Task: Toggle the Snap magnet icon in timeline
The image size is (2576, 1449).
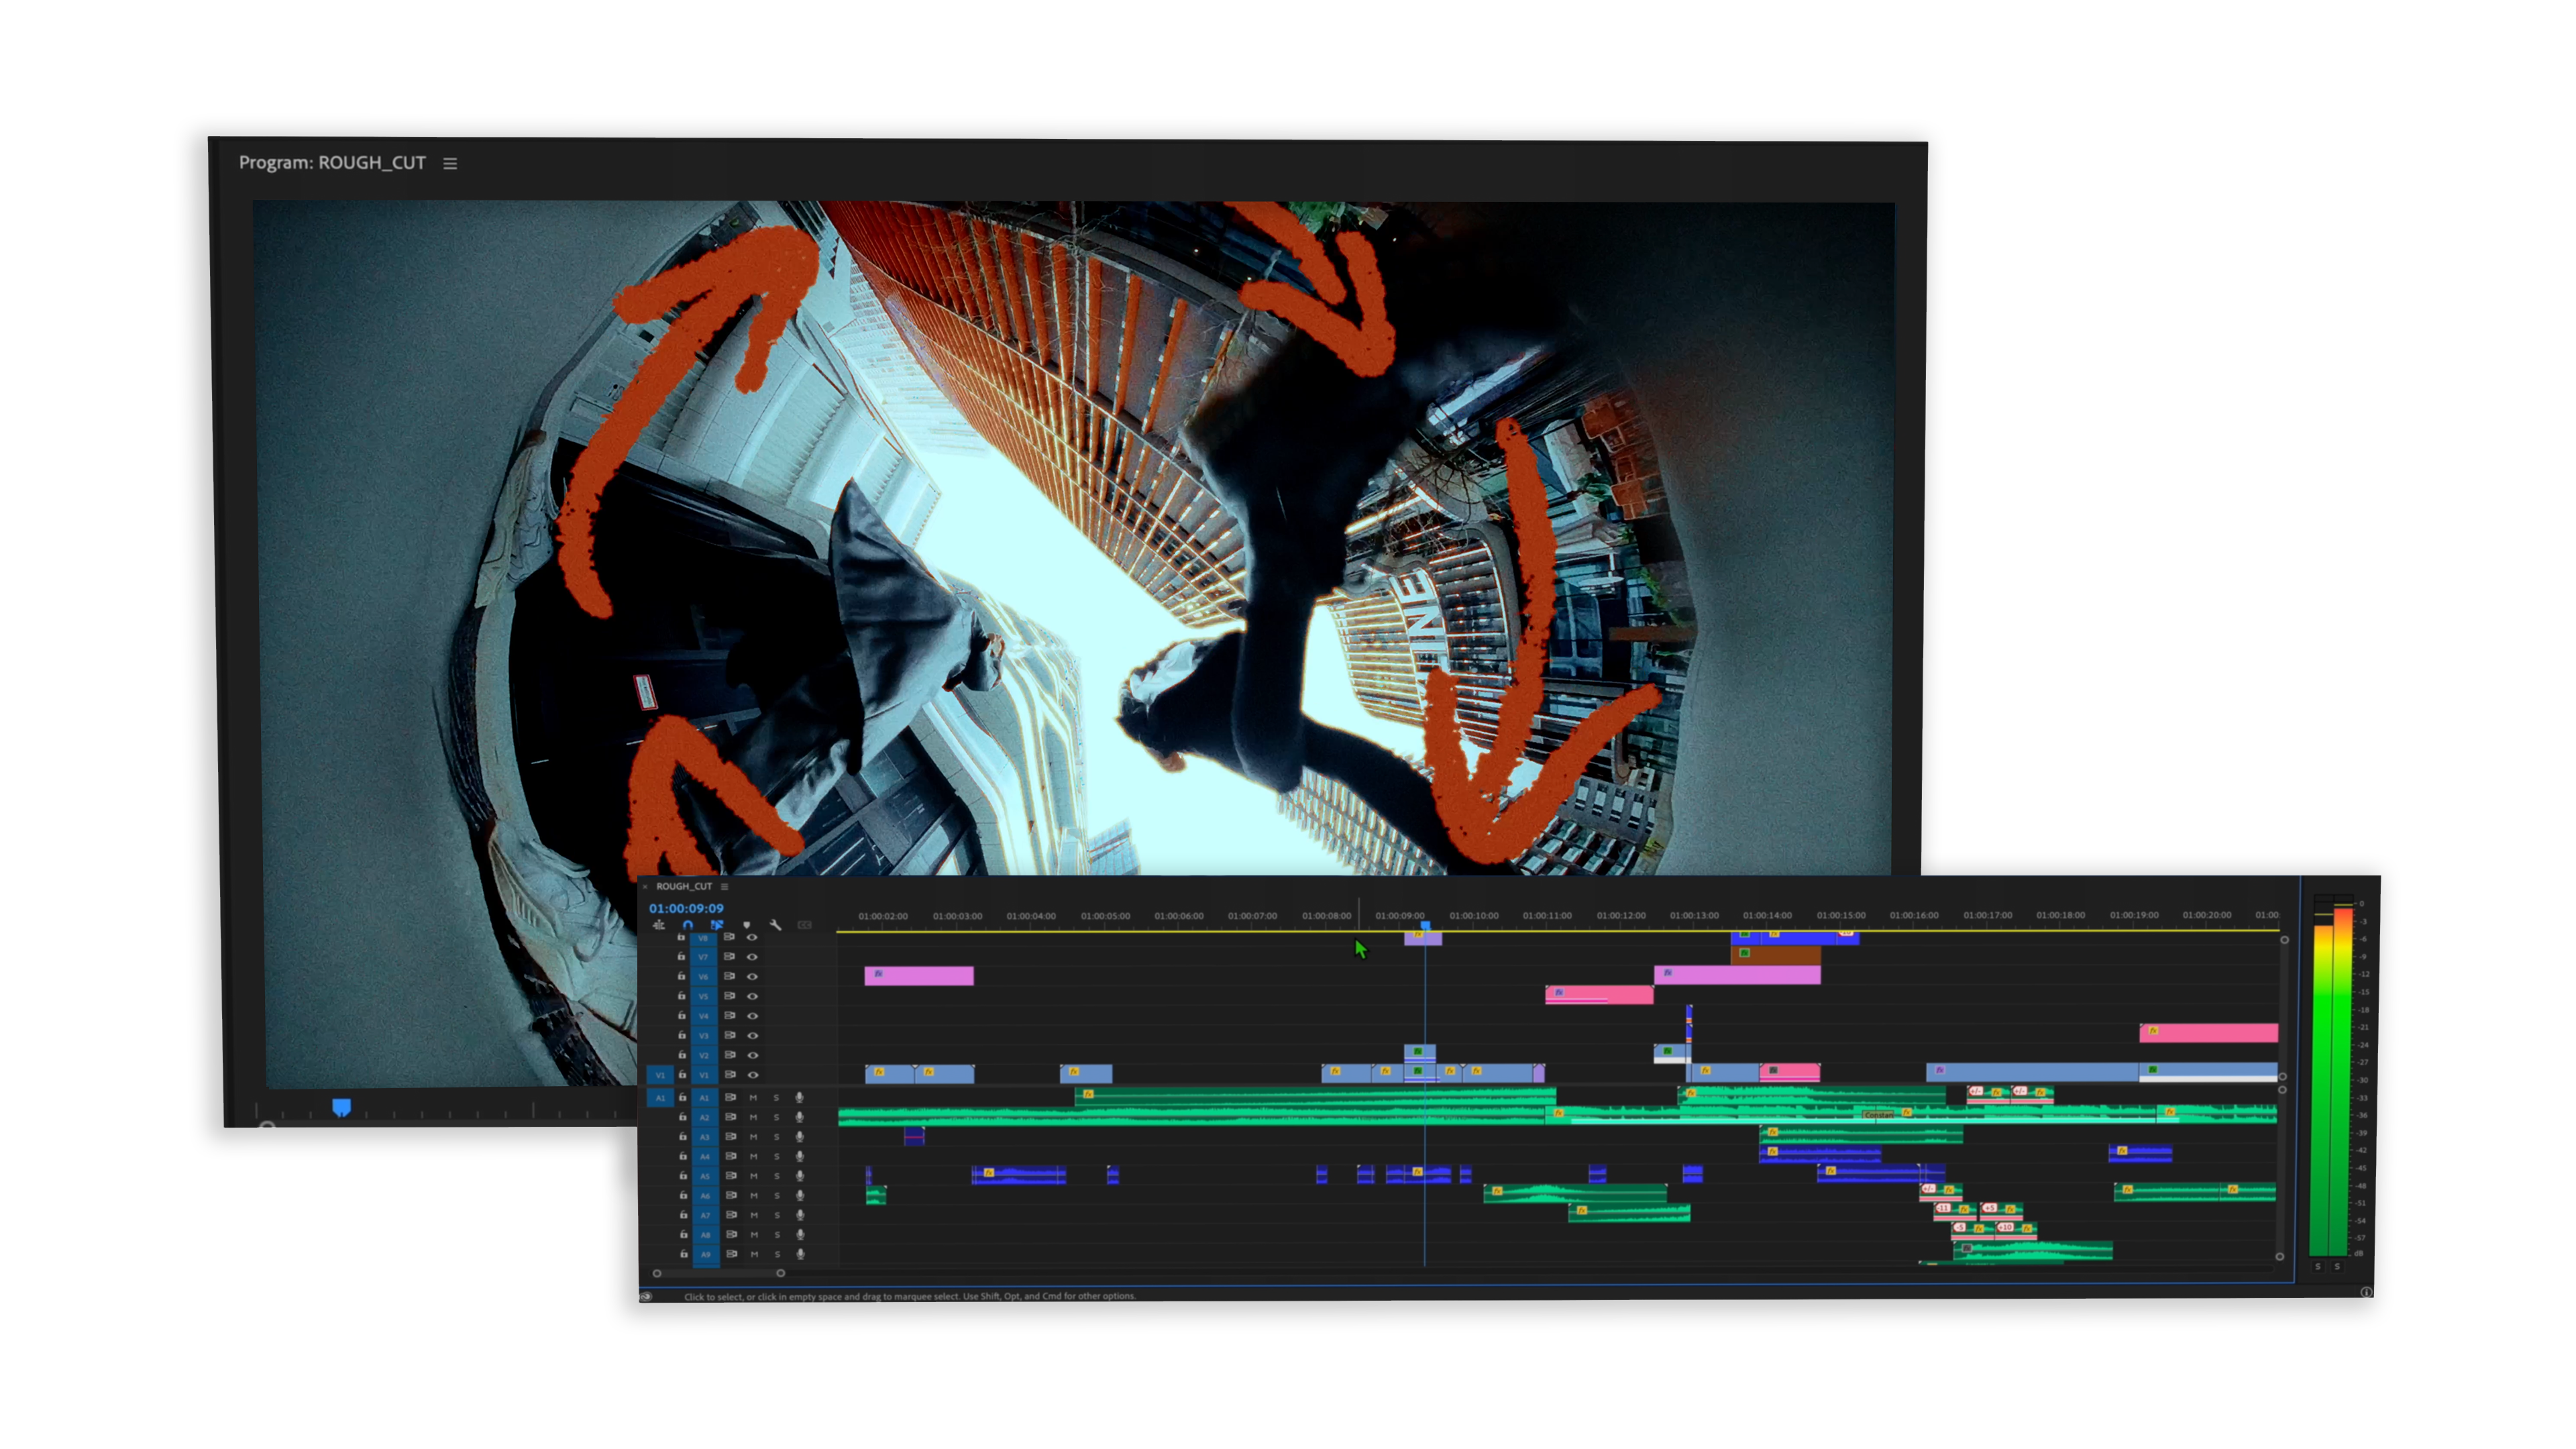Action: click(x=688, y=925)
